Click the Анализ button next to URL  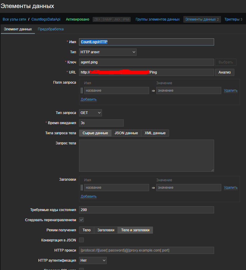point(225,72)
